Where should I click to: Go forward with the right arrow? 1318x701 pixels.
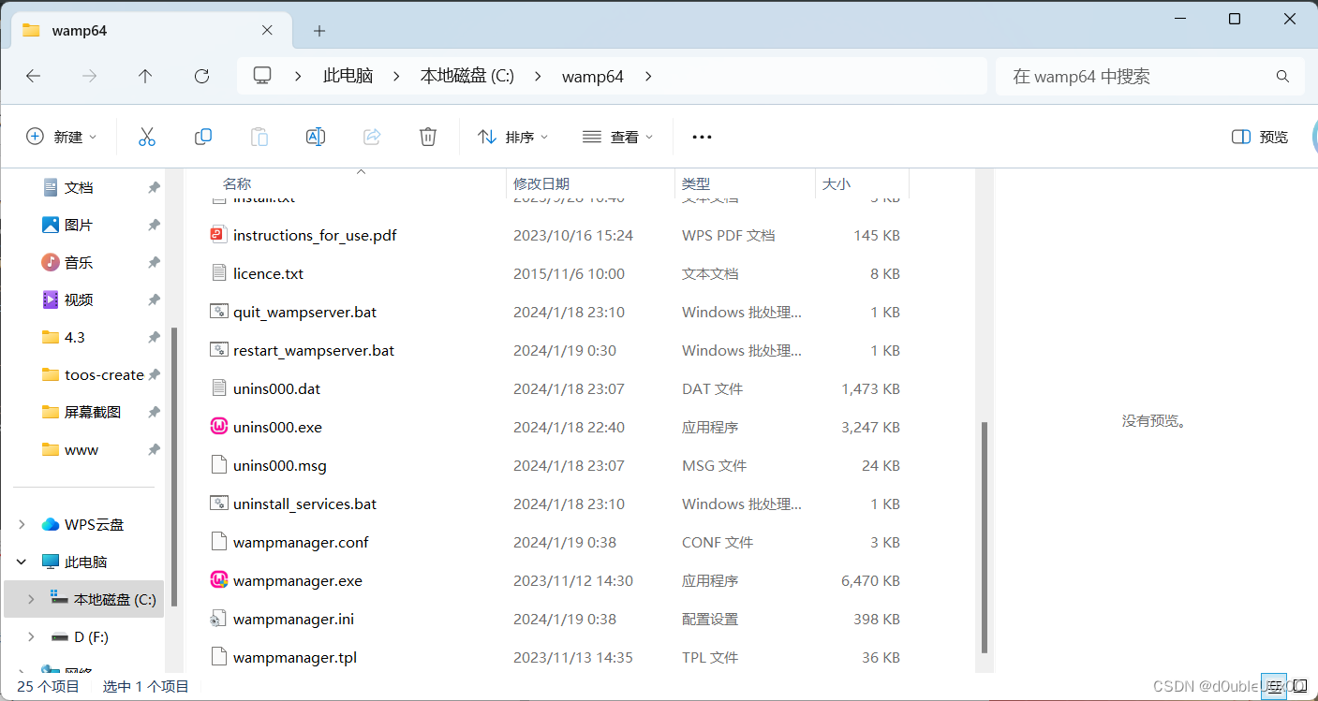pos(90,76)
